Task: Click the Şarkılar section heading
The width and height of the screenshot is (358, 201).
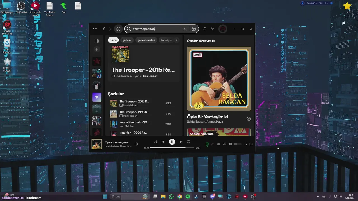Action: tap(116, 94)
